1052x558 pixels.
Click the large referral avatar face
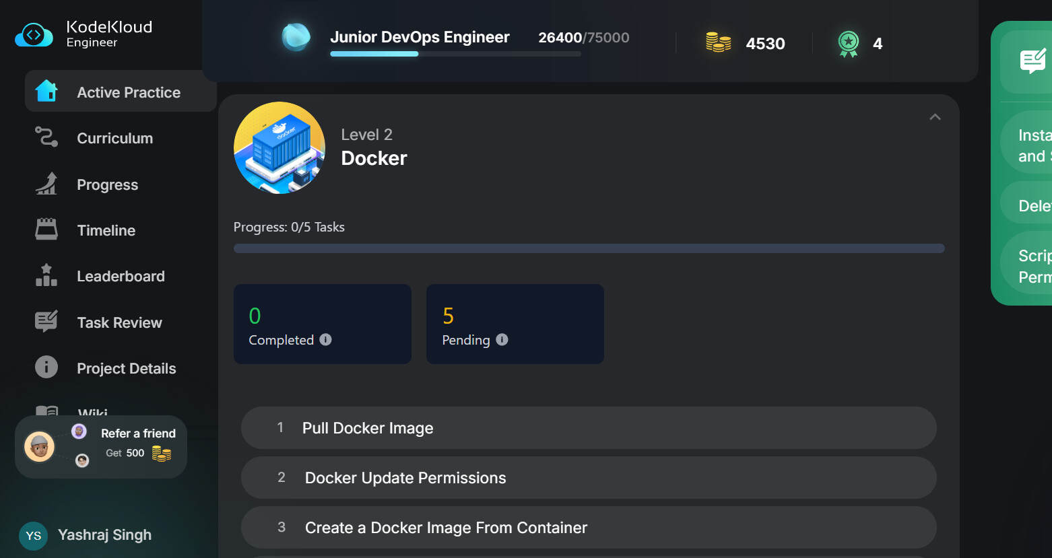(39, 446)
